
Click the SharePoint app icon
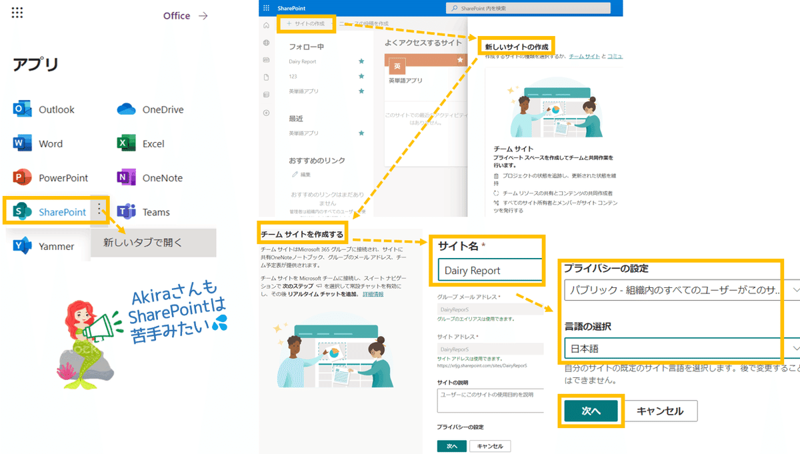[23, 212]
